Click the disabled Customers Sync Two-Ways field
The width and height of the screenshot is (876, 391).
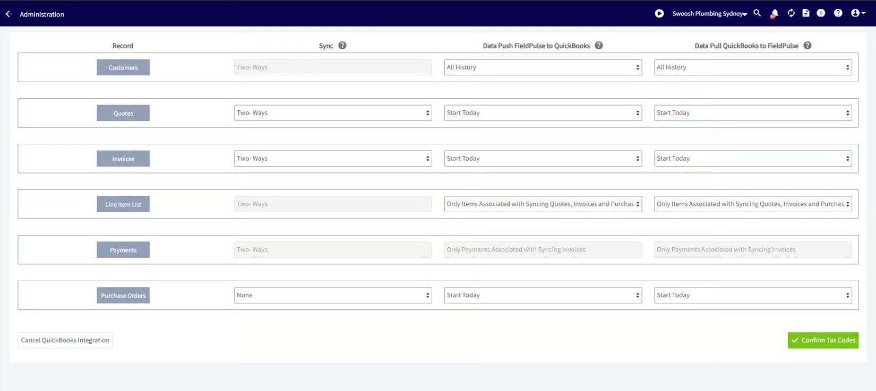tap(333, 67)
